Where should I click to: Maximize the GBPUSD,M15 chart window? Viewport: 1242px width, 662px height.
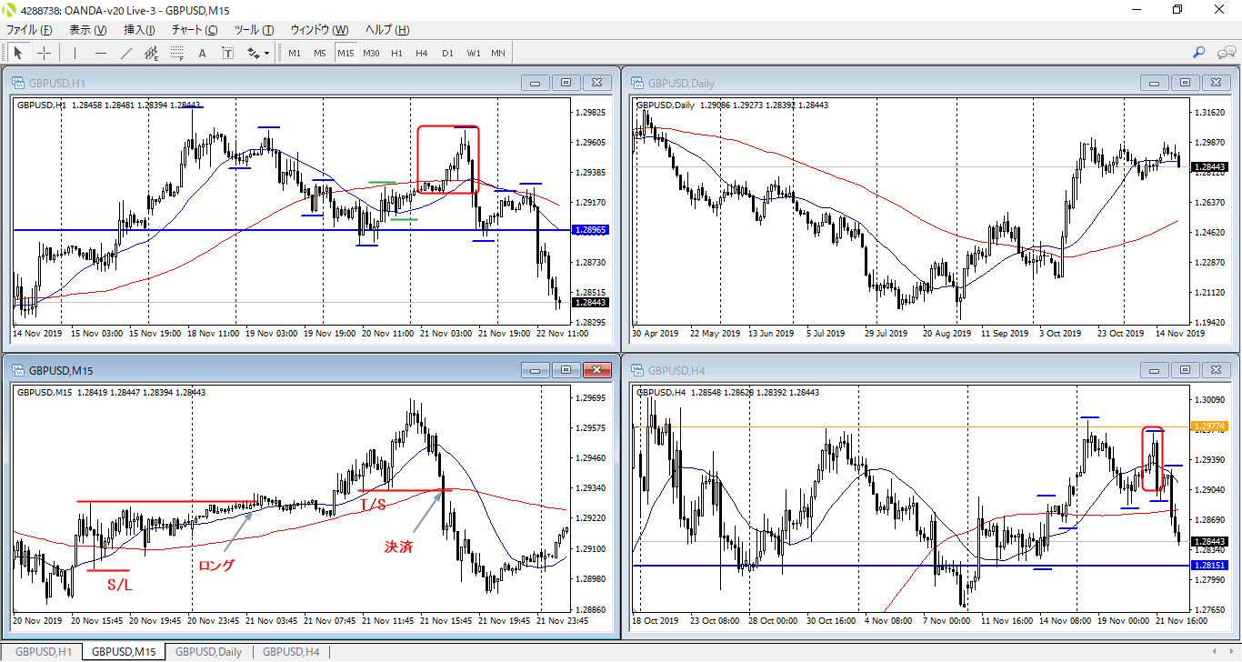pos(566,370)
